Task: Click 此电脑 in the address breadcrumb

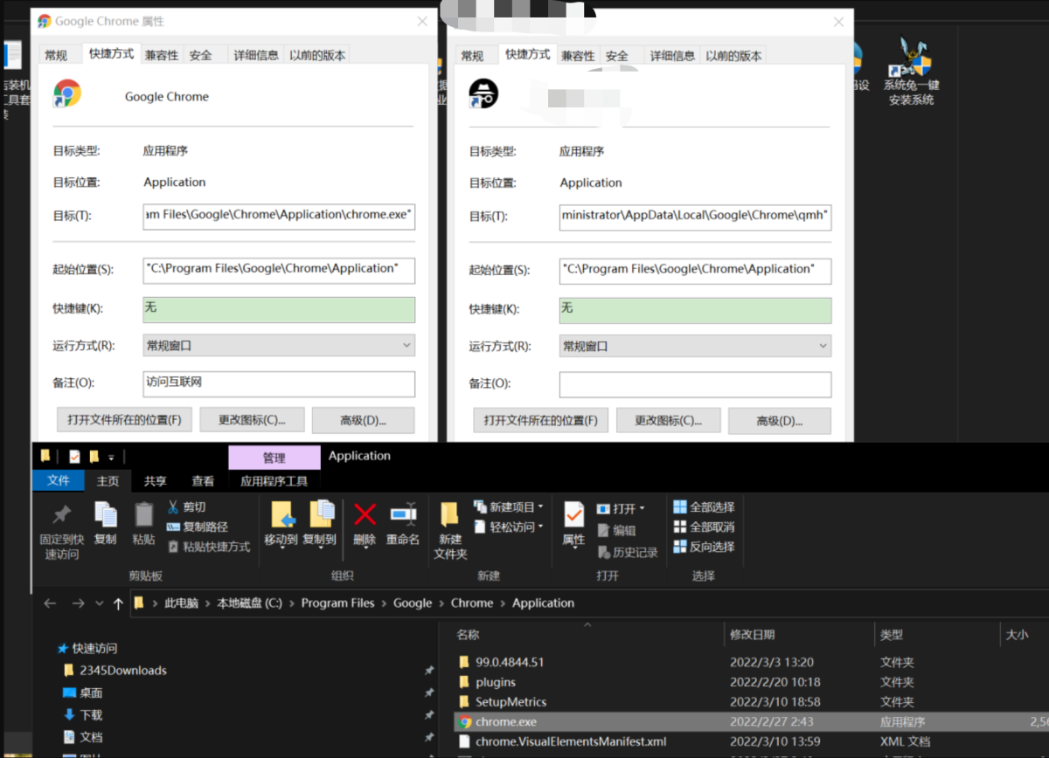Action: (181, 603)
